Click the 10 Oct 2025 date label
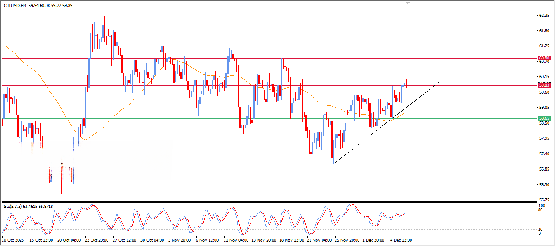Image resolution: width=555 pixels, height=246 pixels. pos(14,239)
